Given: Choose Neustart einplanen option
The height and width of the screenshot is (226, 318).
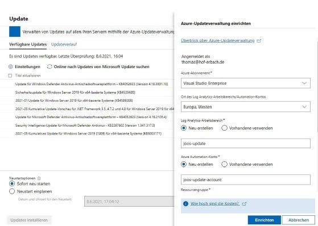Looking at the screenshot, I should 12,191.
